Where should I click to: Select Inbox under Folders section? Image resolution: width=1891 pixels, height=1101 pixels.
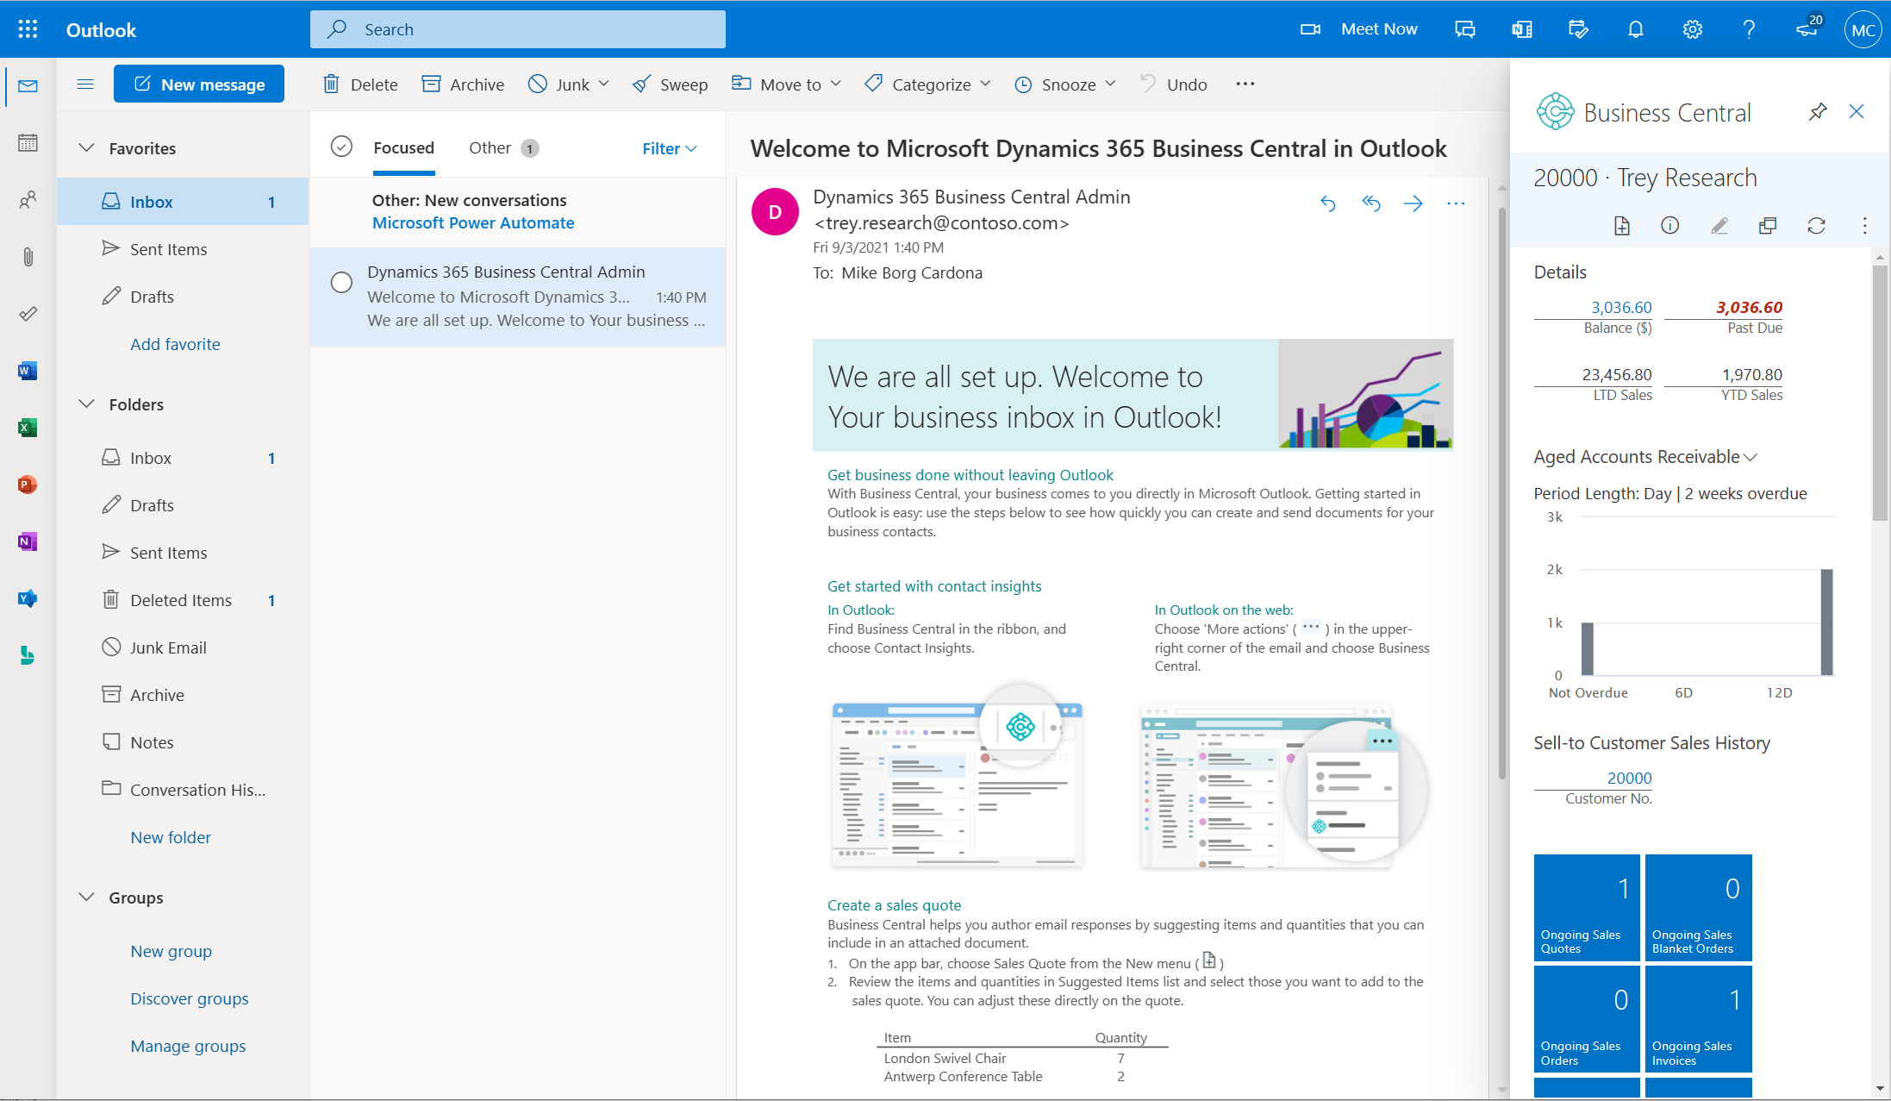click(x=148, y=456)
